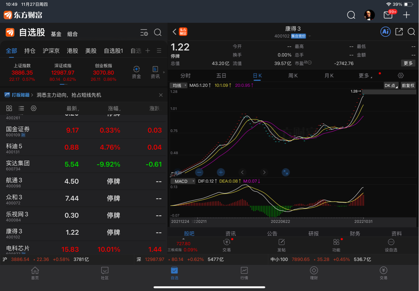Screen dimensions: 419x291
Task: Open the Ai assistant icon
Action: point(385,32)
